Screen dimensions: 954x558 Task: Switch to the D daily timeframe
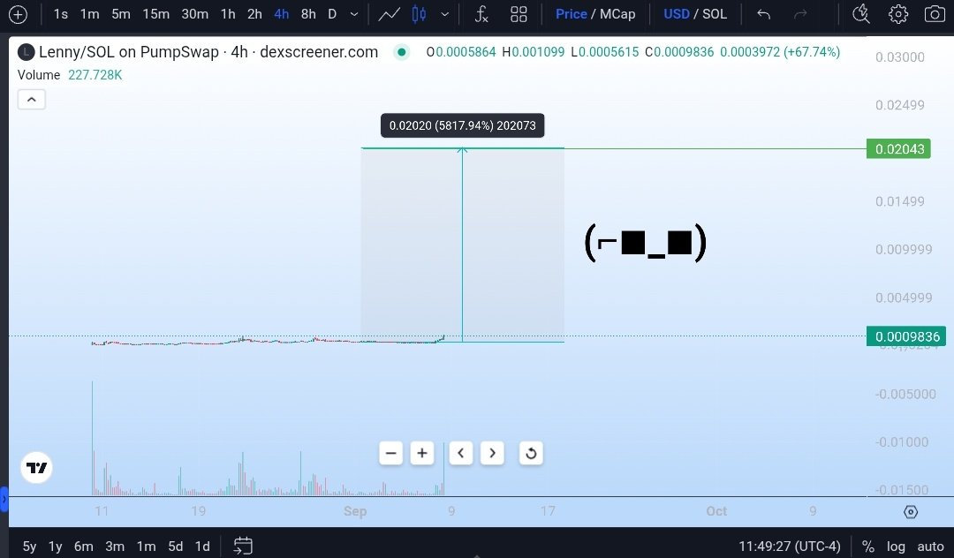[332, 14]
